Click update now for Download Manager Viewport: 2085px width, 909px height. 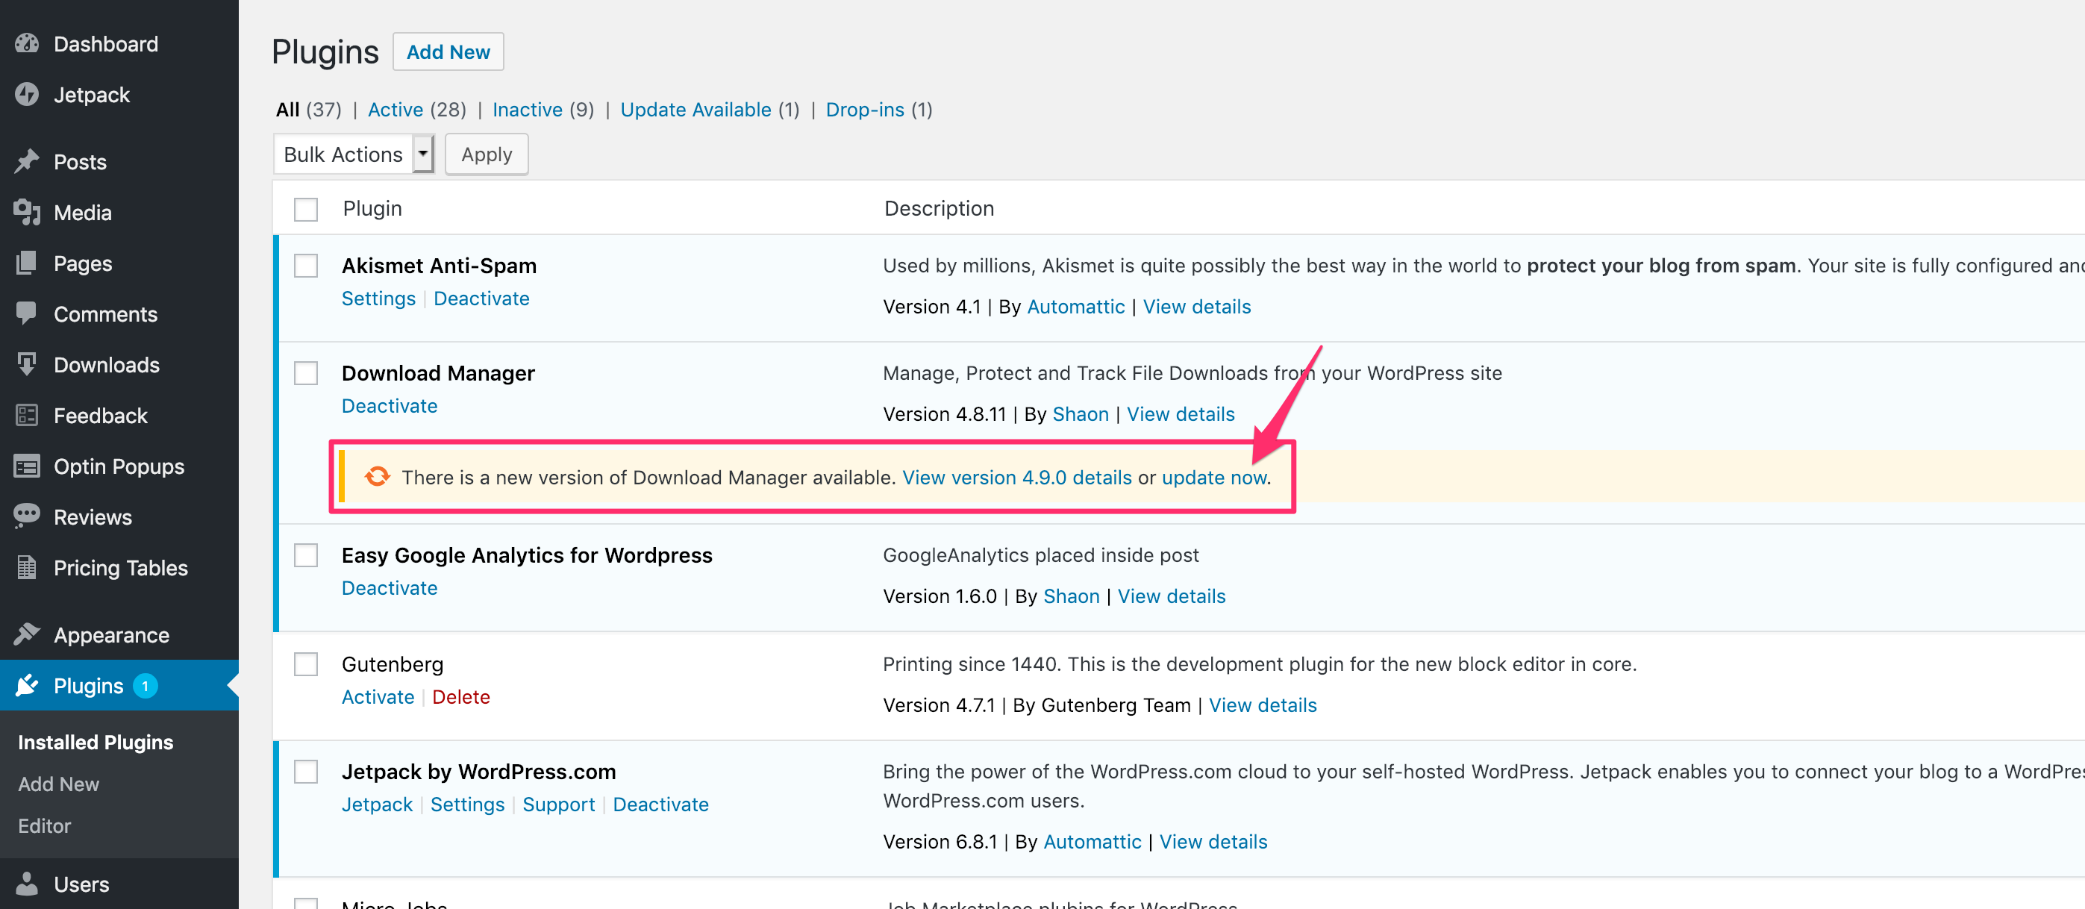[x=1213, y=478]
